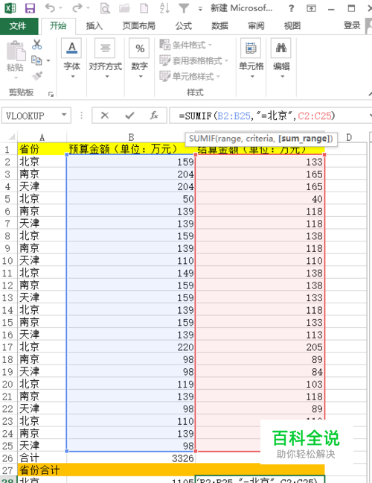The image size is (372, 483).
Task: Click the Ribbon display options icon
Action: tap(311, 8)
